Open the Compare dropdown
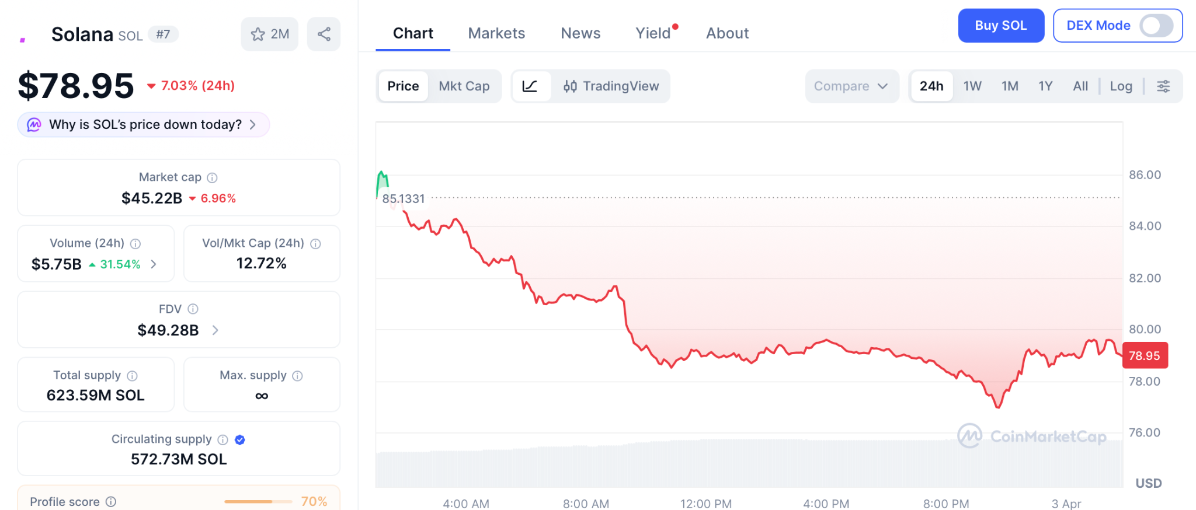Viewport: 1196px width, 510px height. [851, 86]
